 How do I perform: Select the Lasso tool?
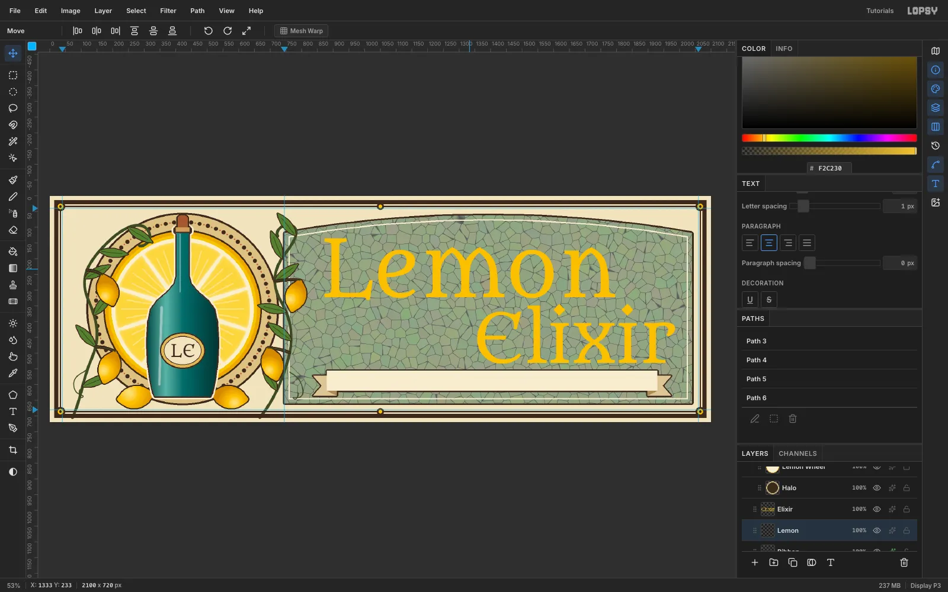(13, 108)
